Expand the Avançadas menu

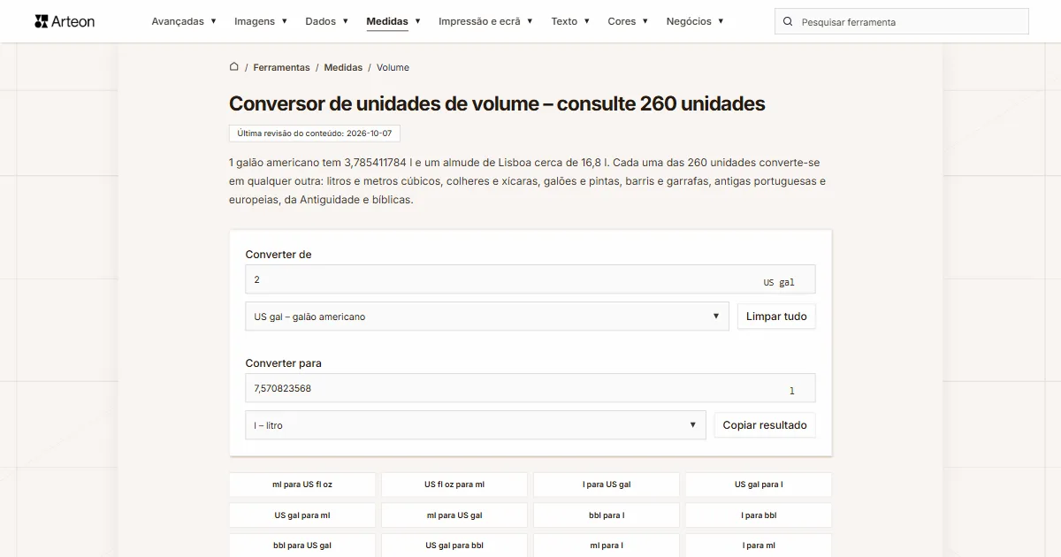click(184, 21)
